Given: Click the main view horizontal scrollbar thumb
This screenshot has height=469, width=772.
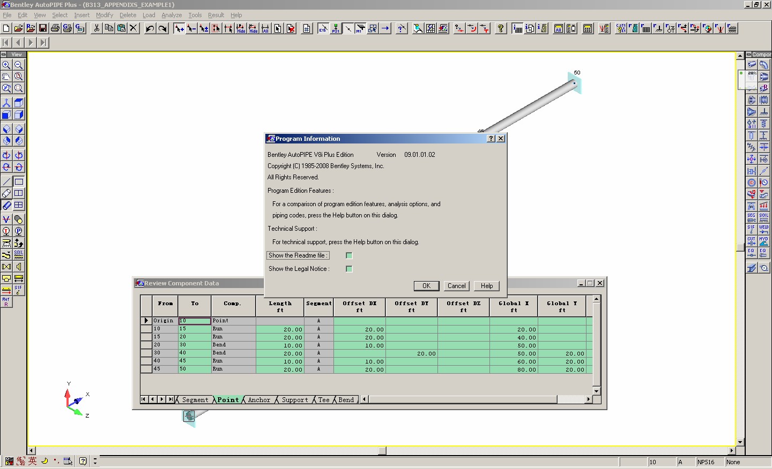Looking at the screenshot, I should coord(382,451).
